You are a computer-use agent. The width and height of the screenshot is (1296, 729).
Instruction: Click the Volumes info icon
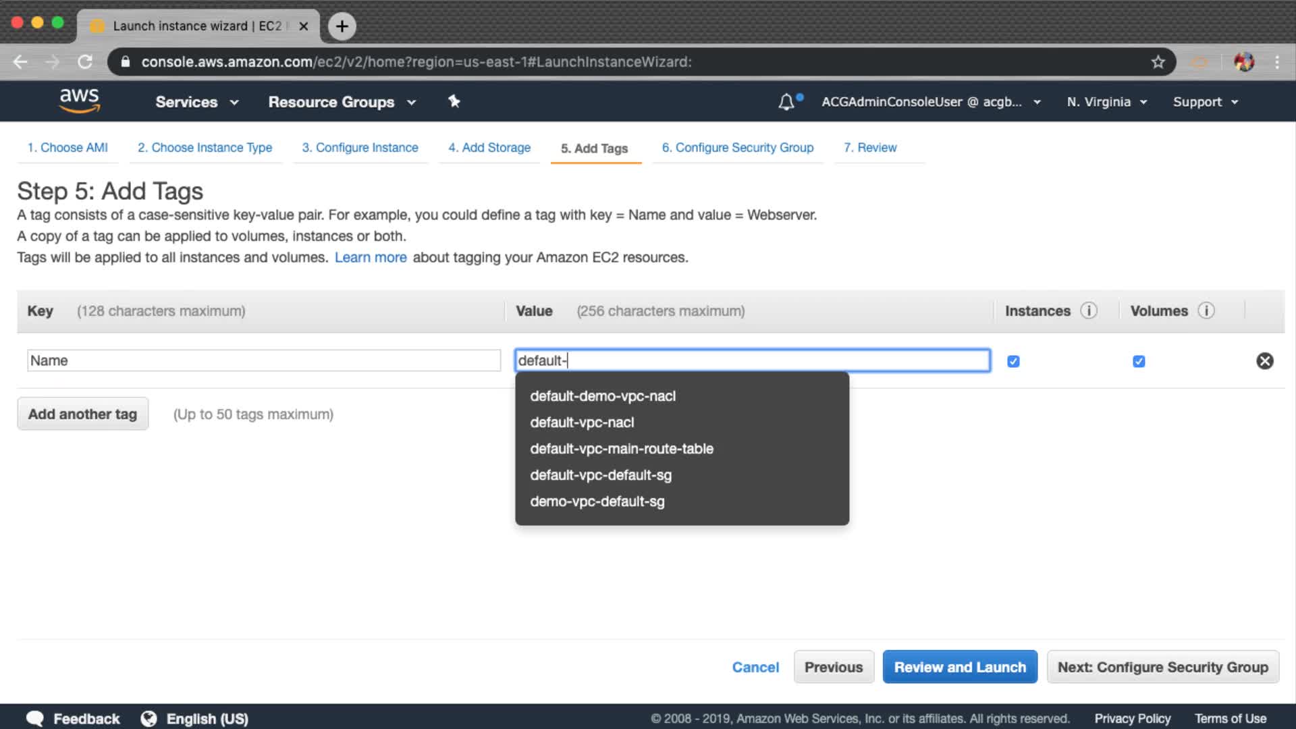(1206, 310)
